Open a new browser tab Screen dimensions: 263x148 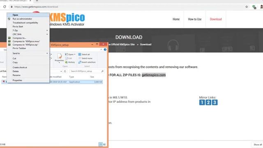coord(37,1)
